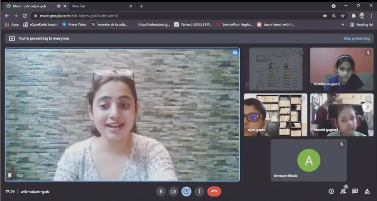Show the participants list icon
Viewport: 377px width, 201px height.
pos(343,191)
